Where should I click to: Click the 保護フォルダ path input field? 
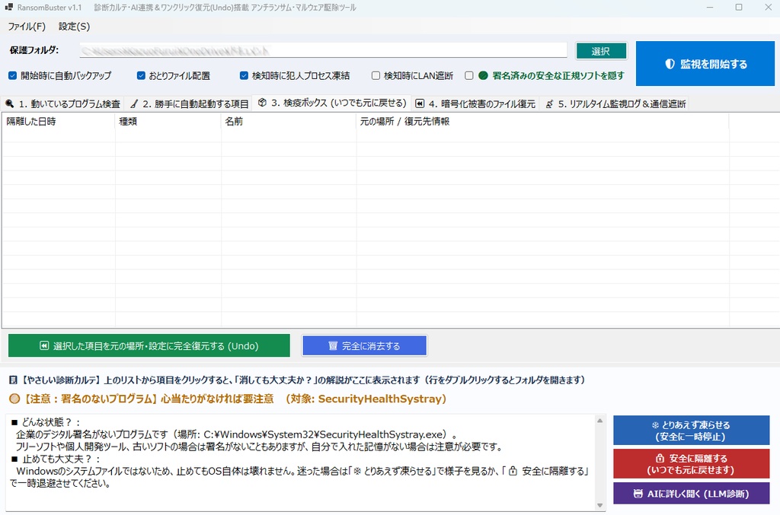[323, 50]
